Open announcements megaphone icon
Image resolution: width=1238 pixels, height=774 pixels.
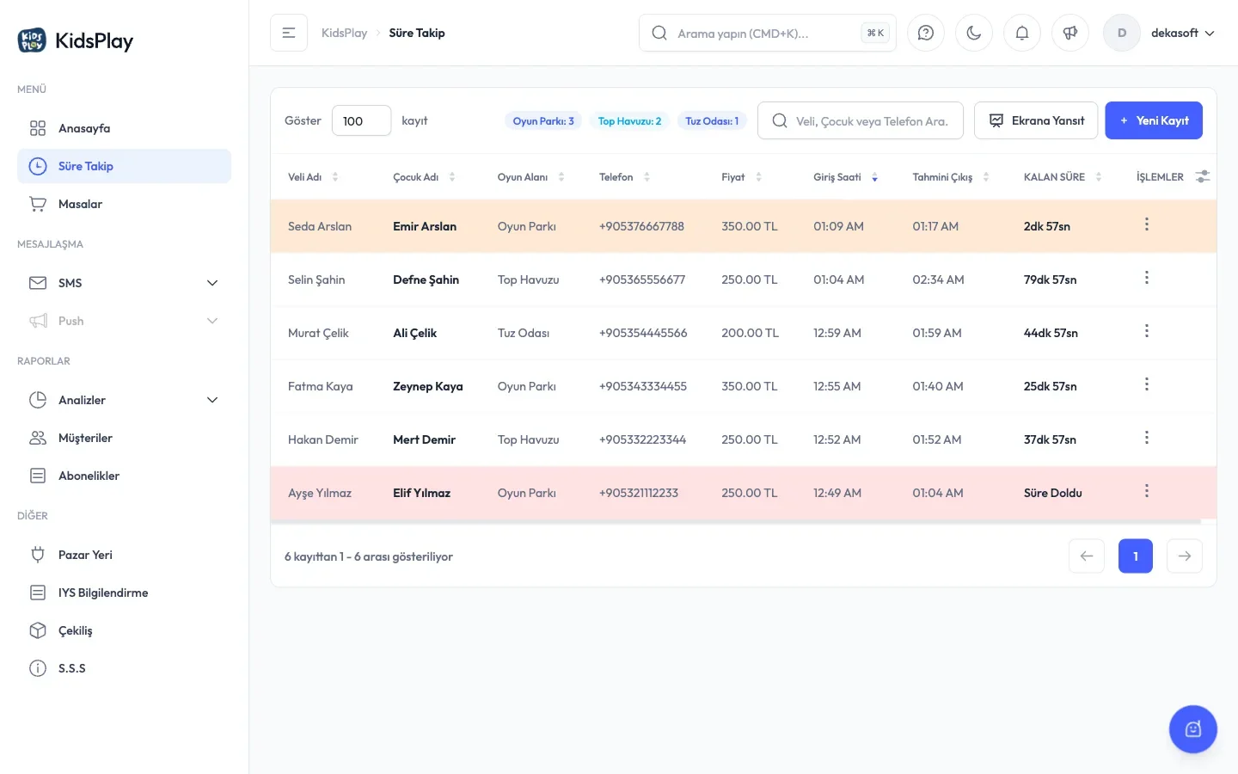tap(1069, 33)
